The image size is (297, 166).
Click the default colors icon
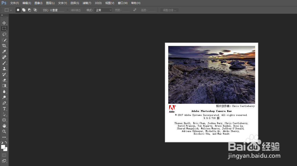point(2,142)
